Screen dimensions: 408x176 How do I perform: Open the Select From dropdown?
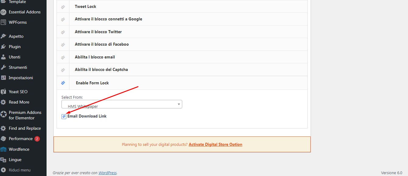coord(122,104)
